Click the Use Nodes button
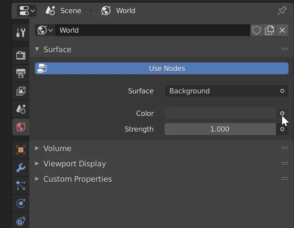Viewport: 294px width, 228px height. 162,68
